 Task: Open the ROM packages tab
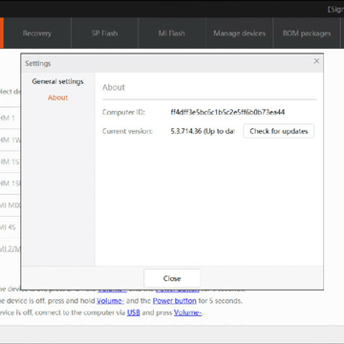[x=307, y=33]
